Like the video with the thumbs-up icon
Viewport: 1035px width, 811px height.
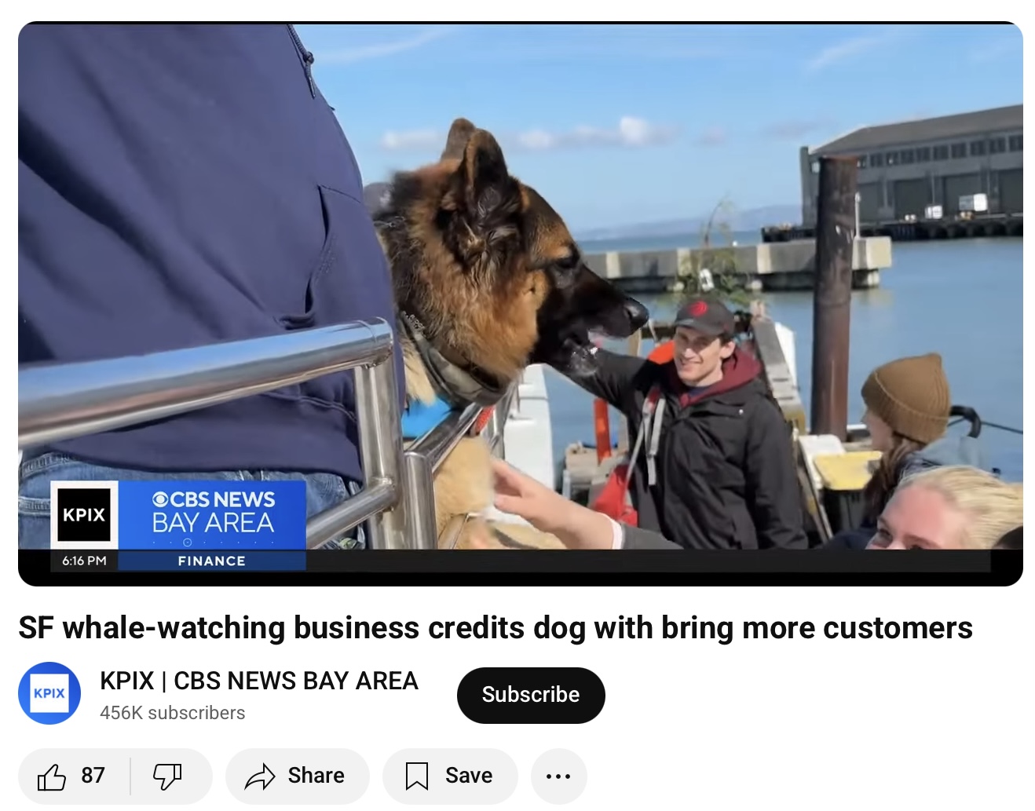(52, 776)
